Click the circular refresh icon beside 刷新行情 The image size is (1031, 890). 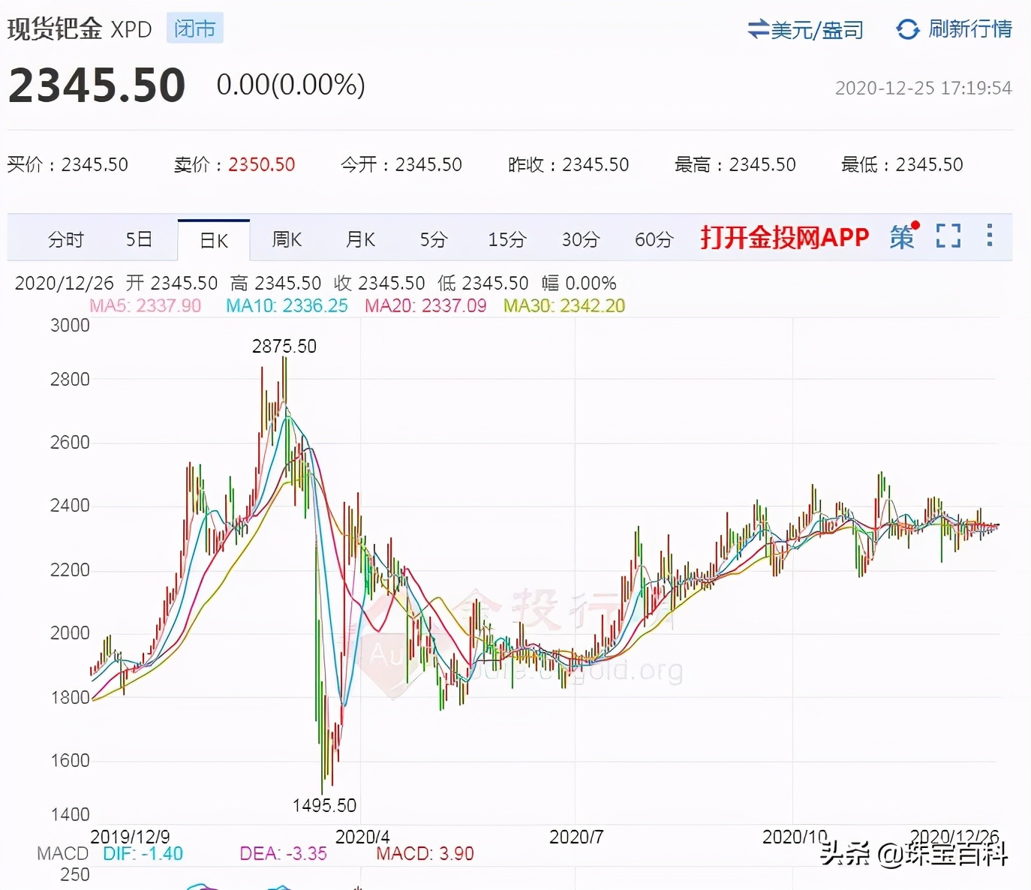point(908,29)
